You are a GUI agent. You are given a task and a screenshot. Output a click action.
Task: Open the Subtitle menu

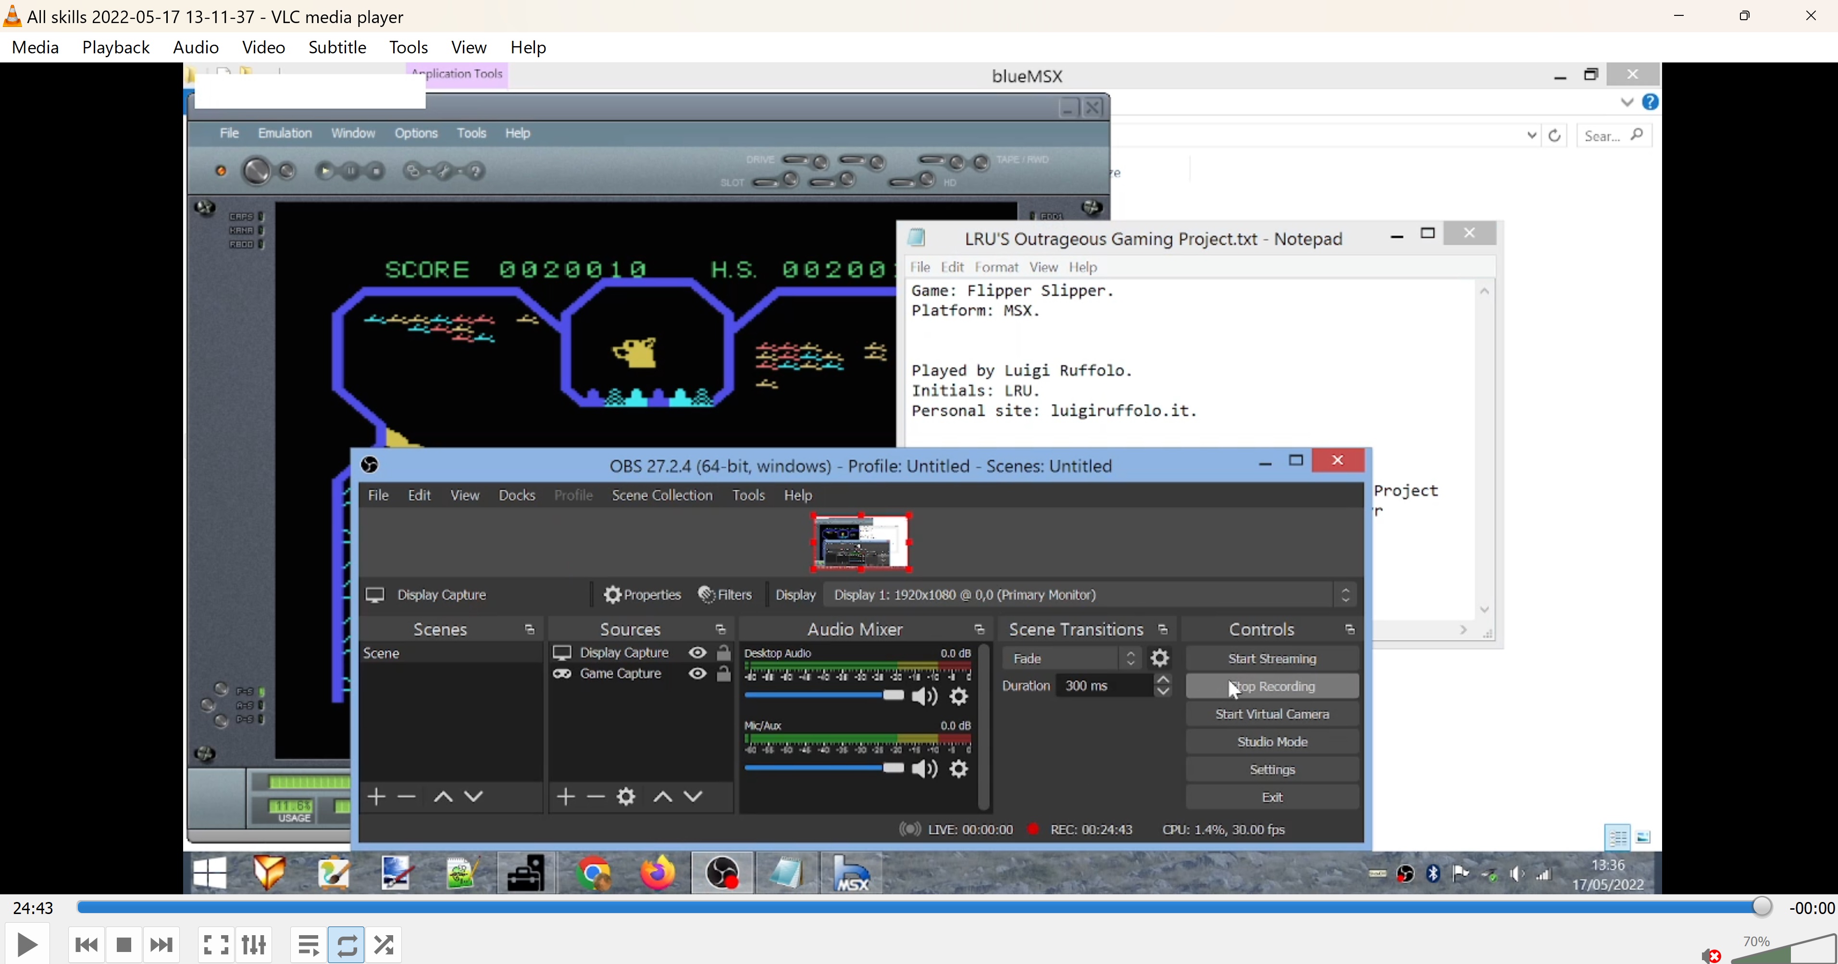tap(337, 47)
